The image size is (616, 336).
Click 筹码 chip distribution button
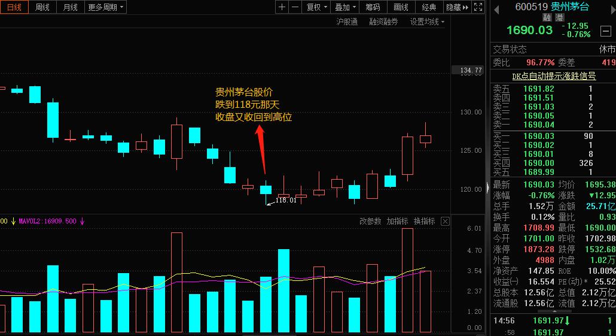click(x=373, y=7)
